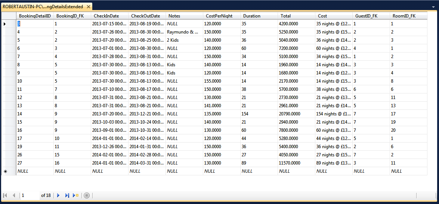
Task: Click Cost cell '38 nights @ £15...'
Action: pos(334,89)
